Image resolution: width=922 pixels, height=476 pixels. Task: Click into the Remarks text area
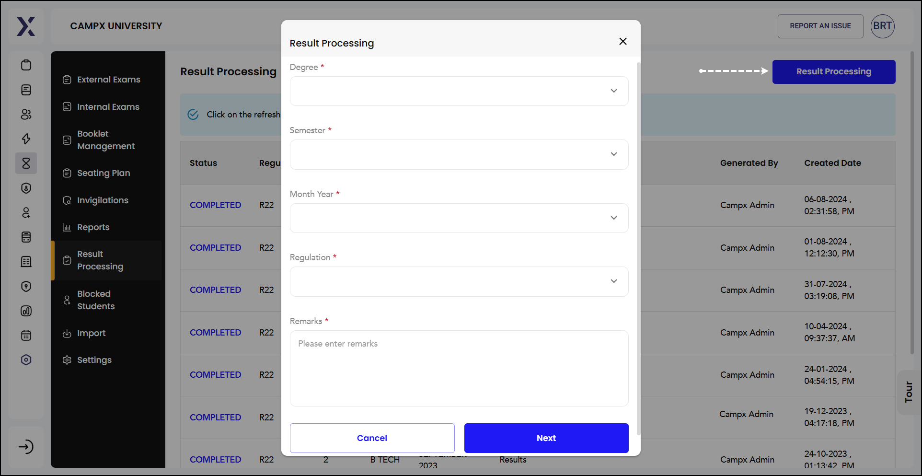459,368
